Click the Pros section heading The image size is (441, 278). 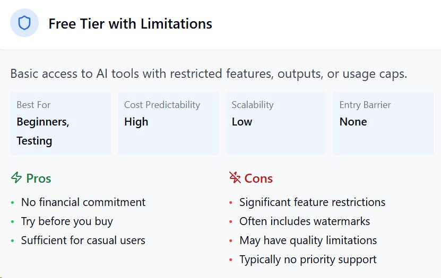click(39, 178)
